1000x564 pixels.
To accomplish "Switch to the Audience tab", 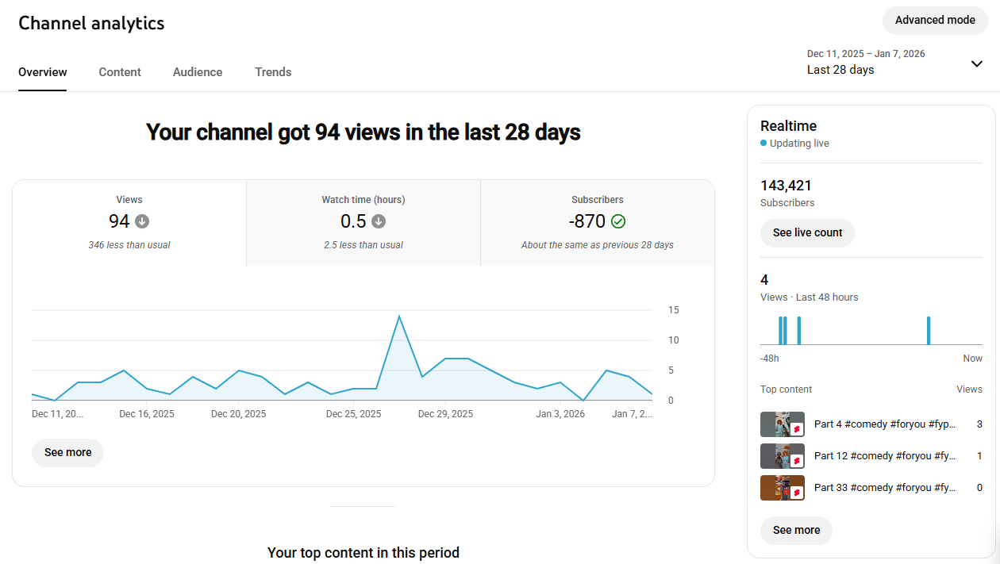I will click(x=198, y=72).
